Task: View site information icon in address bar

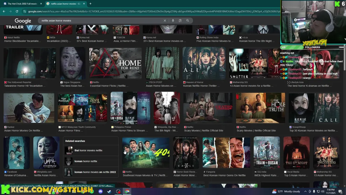Action: 25,11
